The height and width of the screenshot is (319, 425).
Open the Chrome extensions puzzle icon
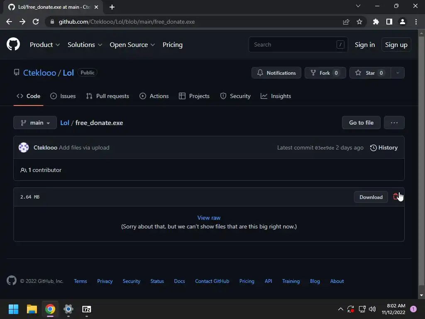pyautogui.click(x=376, y=22)
